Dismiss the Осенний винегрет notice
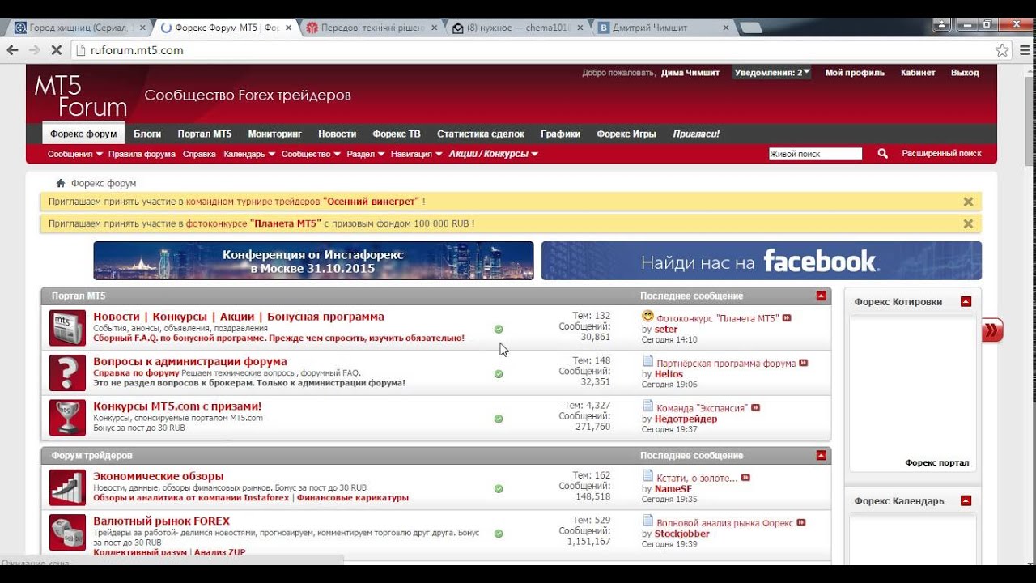 click(x=968, y=202)
